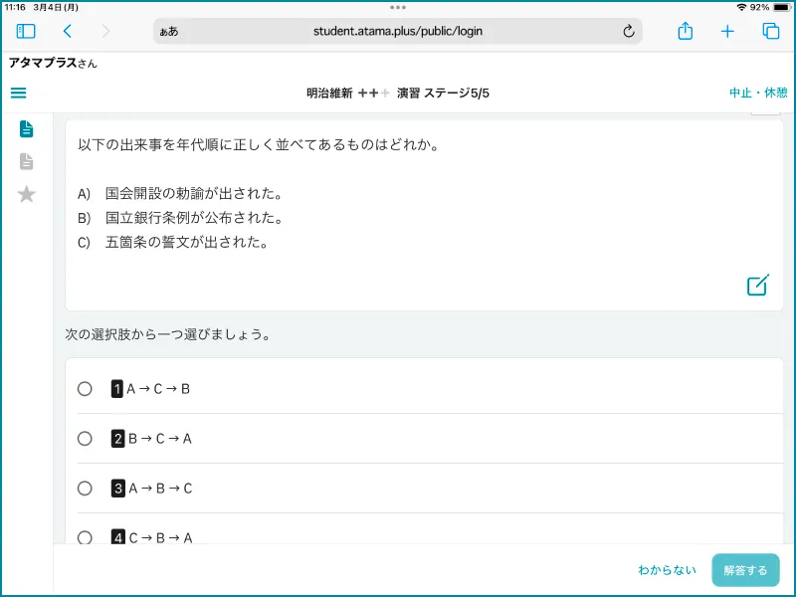Viewport: 796px width, 597px height.
Task: Open the ぁあ reader/text size menu
Action: (x=169, y=32)
